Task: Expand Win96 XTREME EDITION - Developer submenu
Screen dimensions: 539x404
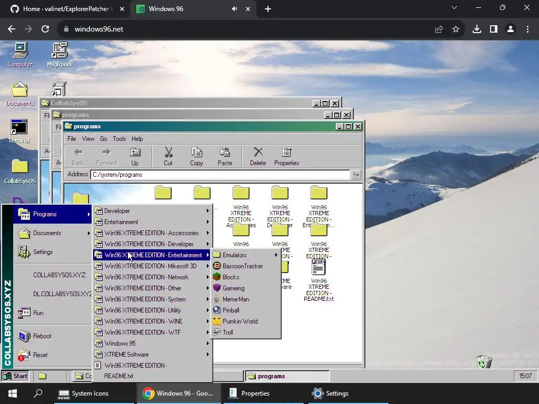Action: click(152, 244)
